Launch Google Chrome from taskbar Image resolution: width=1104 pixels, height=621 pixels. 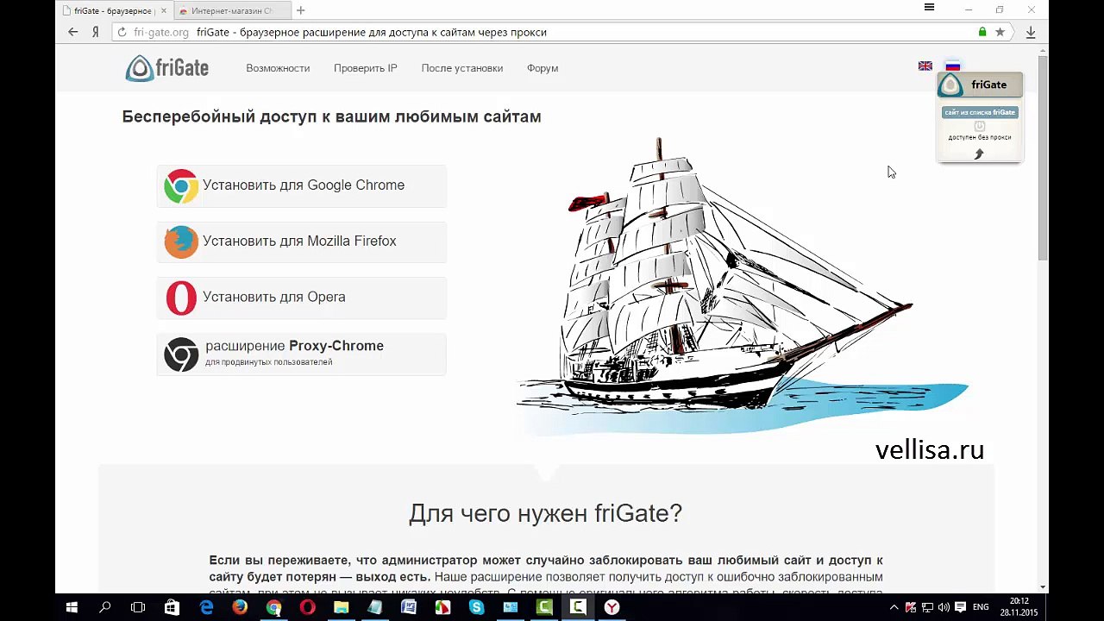point(273,607)
